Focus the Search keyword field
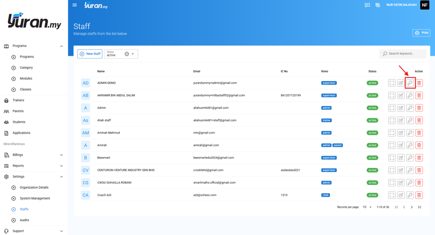 pos(403,53)
